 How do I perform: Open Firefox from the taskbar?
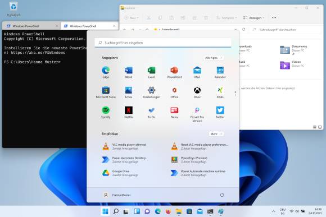(168, 211)
